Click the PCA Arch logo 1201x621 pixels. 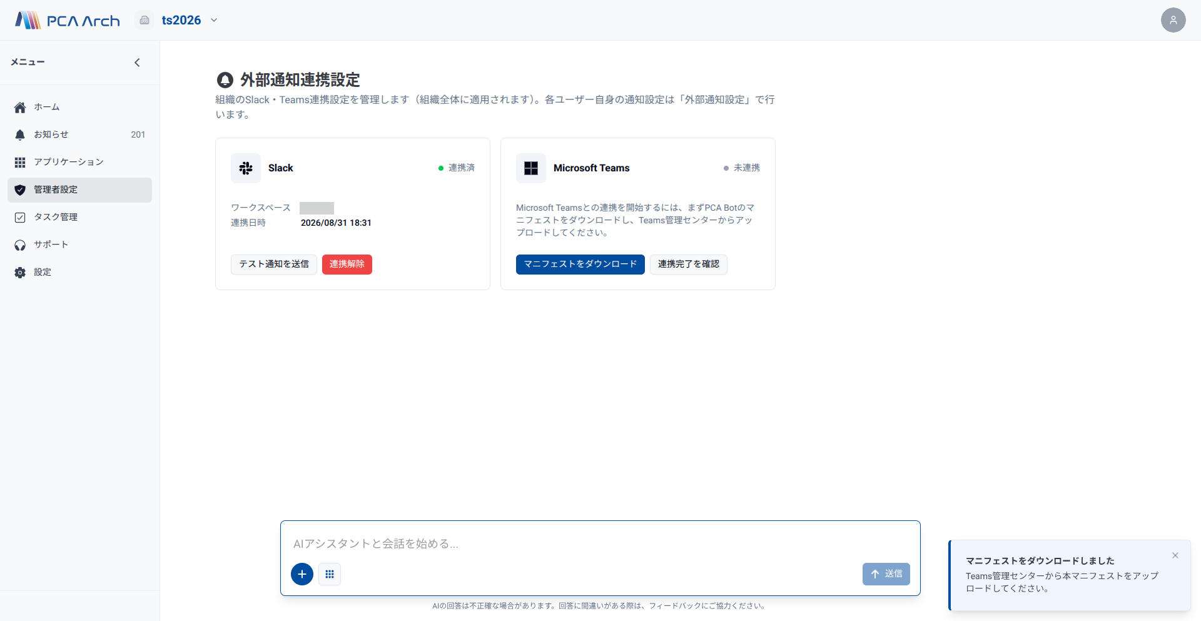[x=68, y=20]
